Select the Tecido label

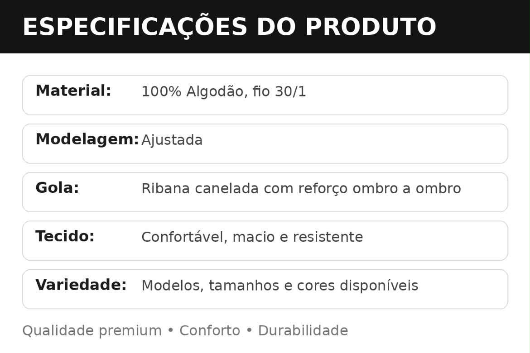tap(65, 236)
